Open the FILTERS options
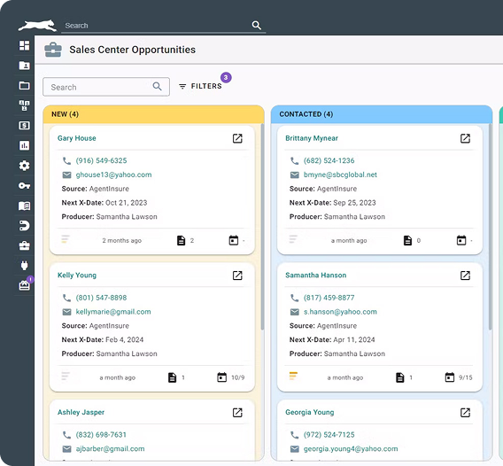503x466 pixels. click(200, 86)
